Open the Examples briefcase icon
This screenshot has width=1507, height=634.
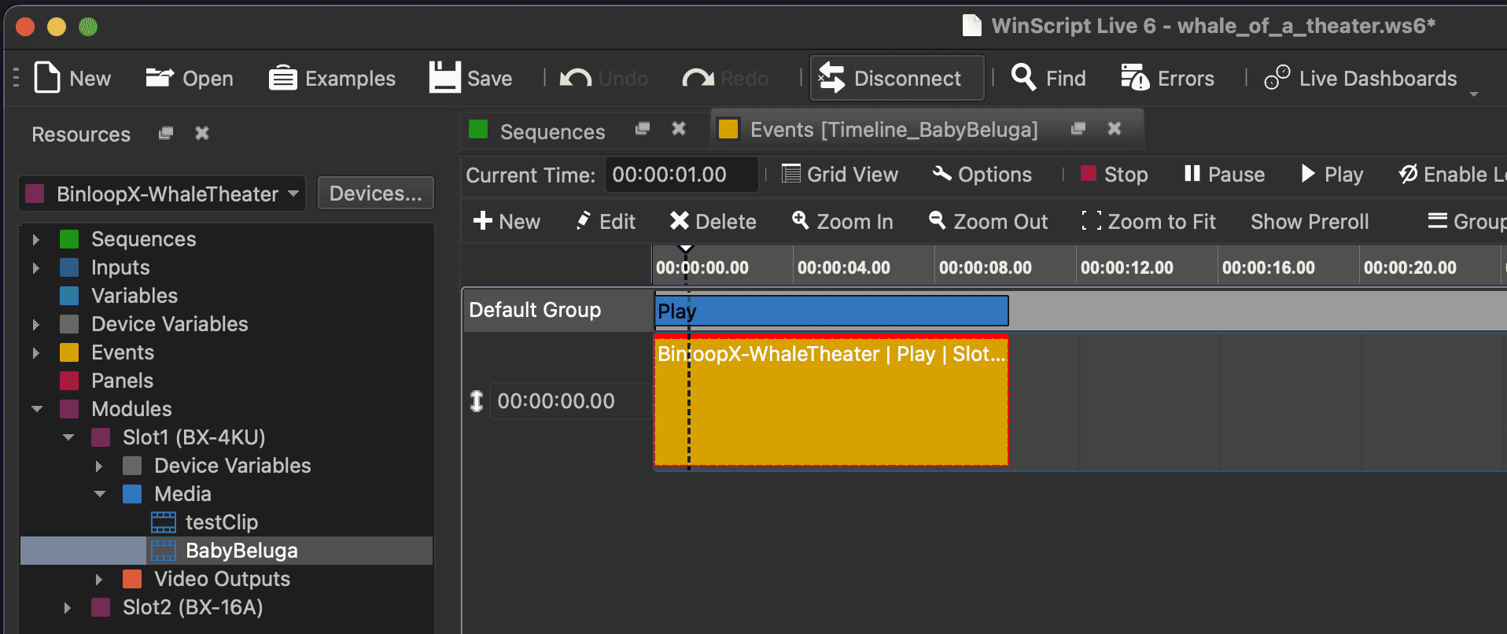(x=282, y=78)
